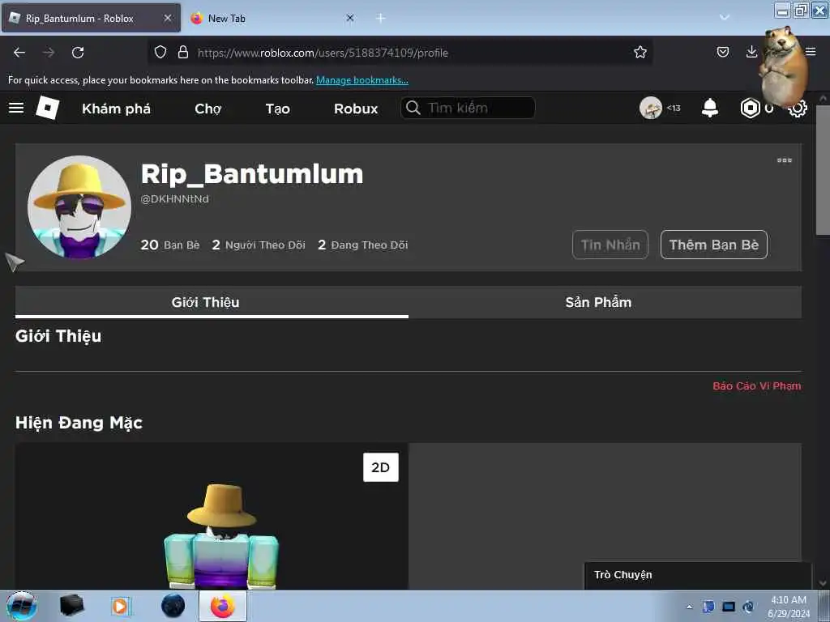Screen dimensions: 830x622
Task: Click the Thêm Bạn Bè button
Action: pos(713,245)
